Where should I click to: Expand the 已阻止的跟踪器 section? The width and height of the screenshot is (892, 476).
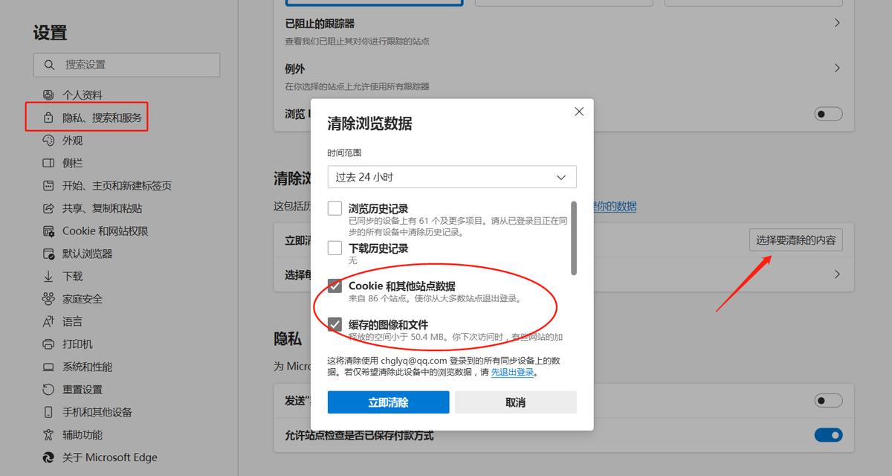click(x=836, y=24)
